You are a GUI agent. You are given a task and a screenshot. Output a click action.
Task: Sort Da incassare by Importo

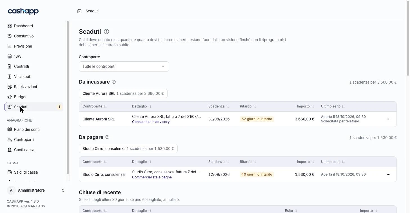[x=305, y=106]
